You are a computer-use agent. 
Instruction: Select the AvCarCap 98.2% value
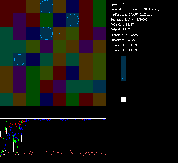[x=122, y=25]
